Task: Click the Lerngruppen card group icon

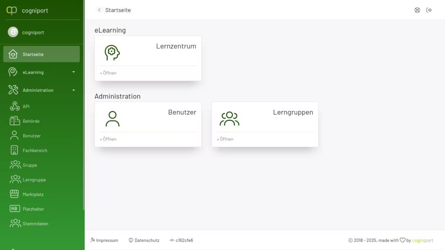Action: point(229,119)
